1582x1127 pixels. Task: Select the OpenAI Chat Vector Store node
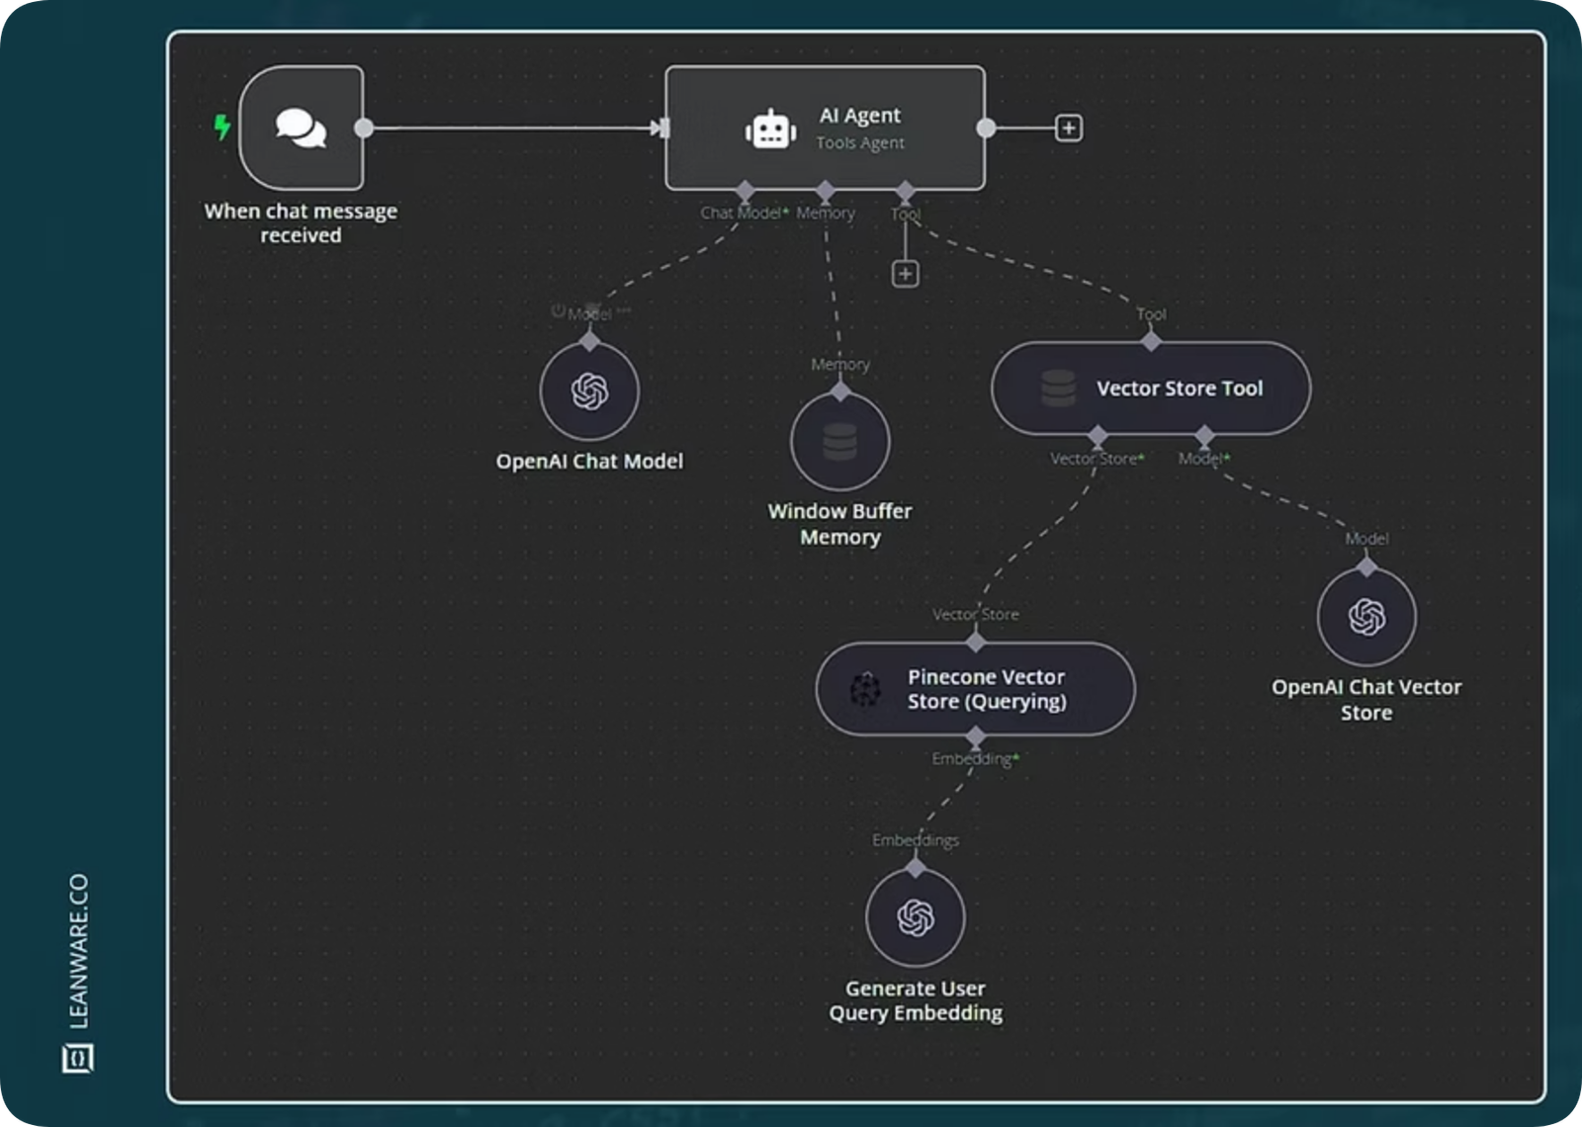pos(1366,617)
